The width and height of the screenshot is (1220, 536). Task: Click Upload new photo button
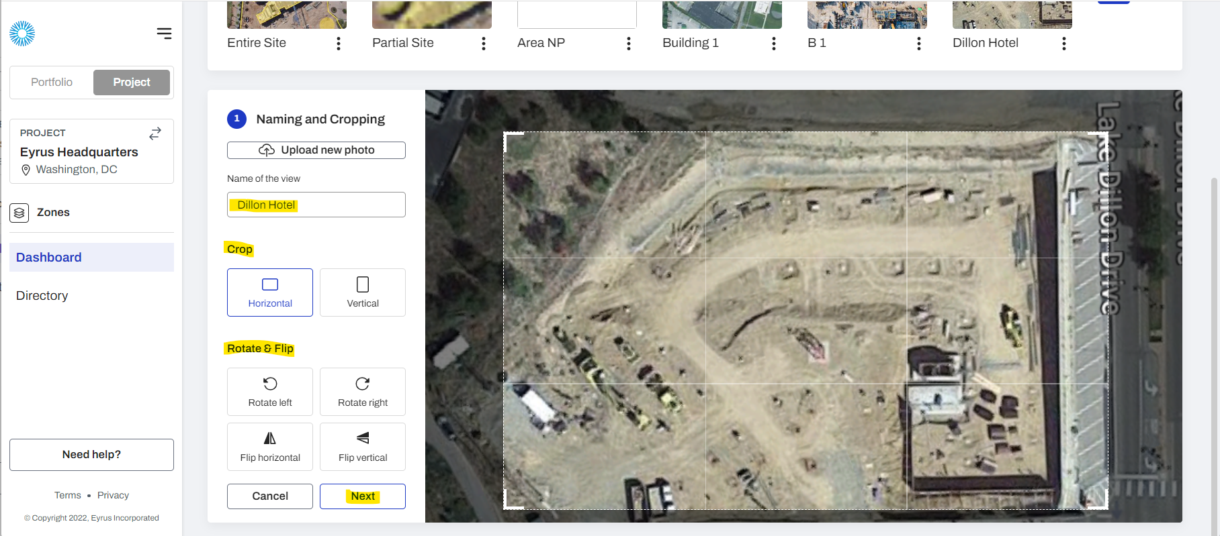[316, 150]
